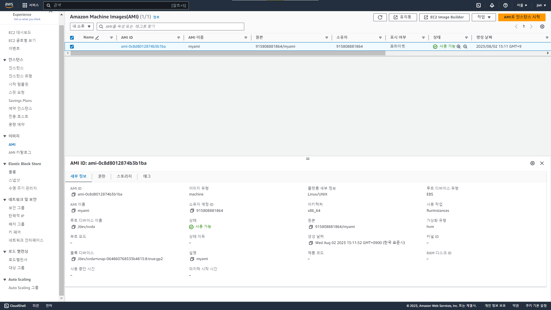
Task: Open the notifications bell icon
Action: (492, 5)
